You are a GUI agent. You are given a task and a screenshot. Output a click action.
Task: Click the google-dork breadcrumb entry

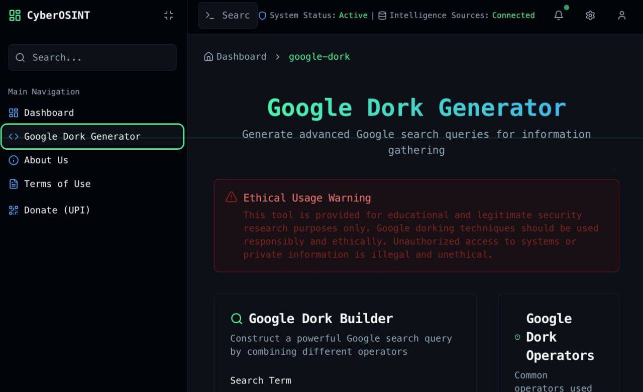click(x=319, y=56)
